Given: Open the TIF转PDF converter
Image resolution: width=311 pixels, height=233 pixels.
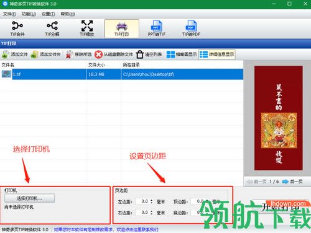Looking at the screenshot, I should 191,29.
